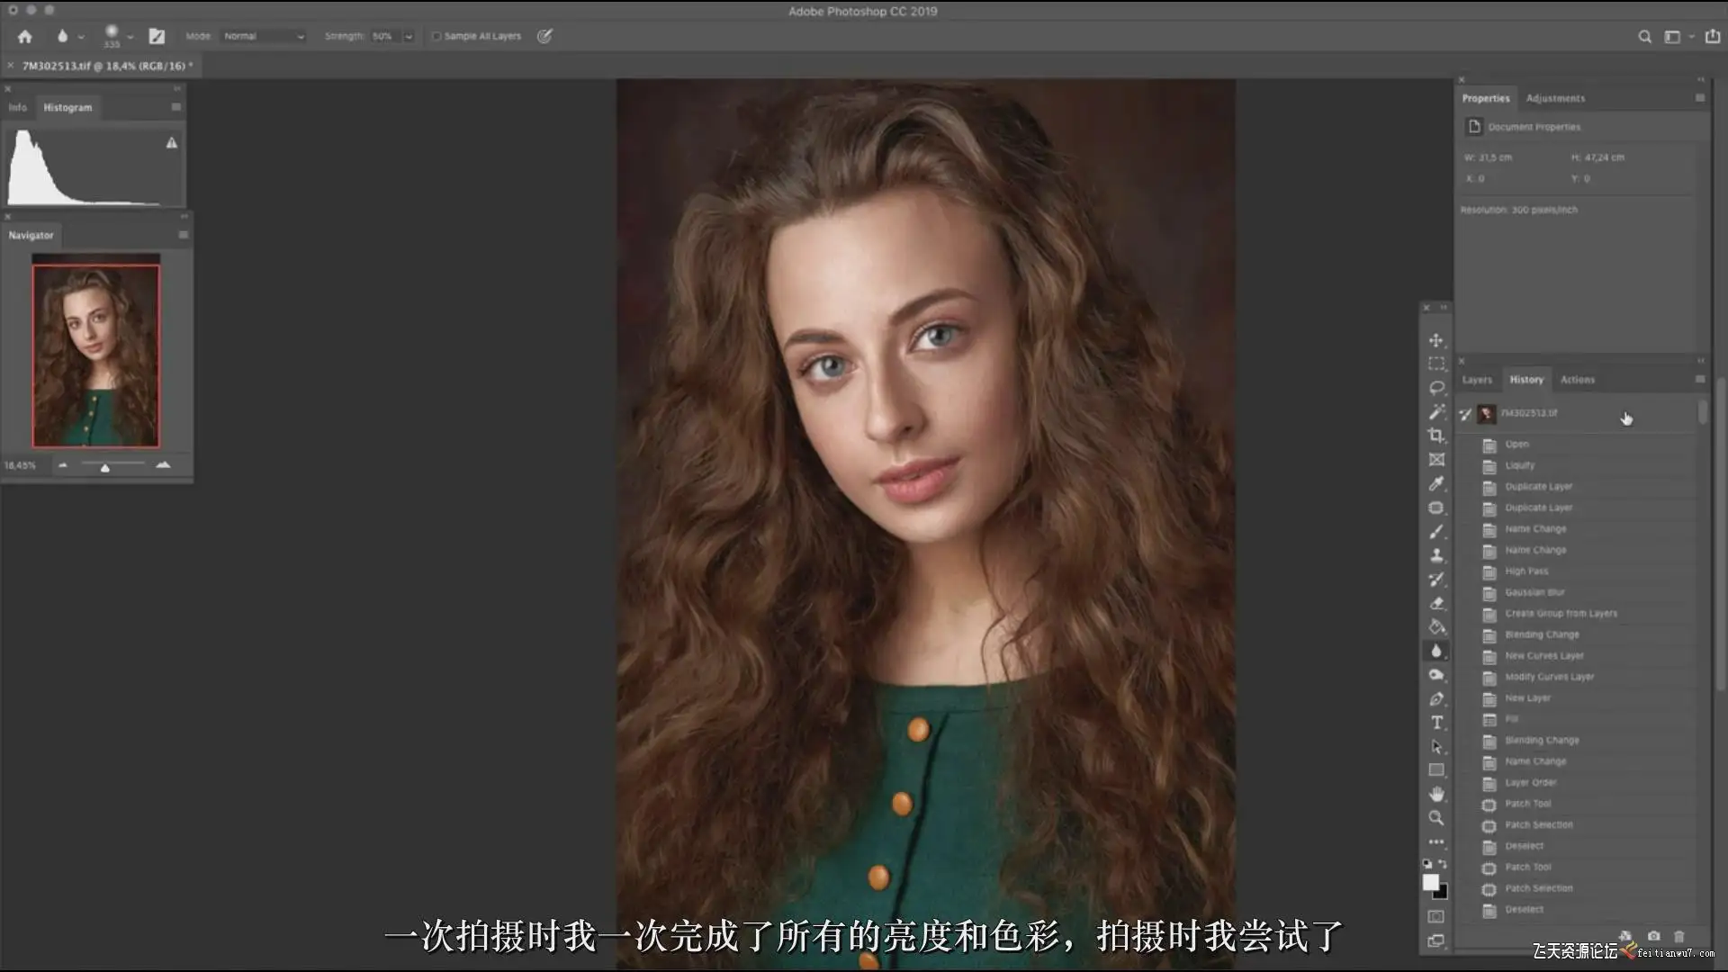This screenshot has height=972, width=1728.
Task: Toggle pressure for strength icon
Action: pyautogui.click(x=544, y=36)
